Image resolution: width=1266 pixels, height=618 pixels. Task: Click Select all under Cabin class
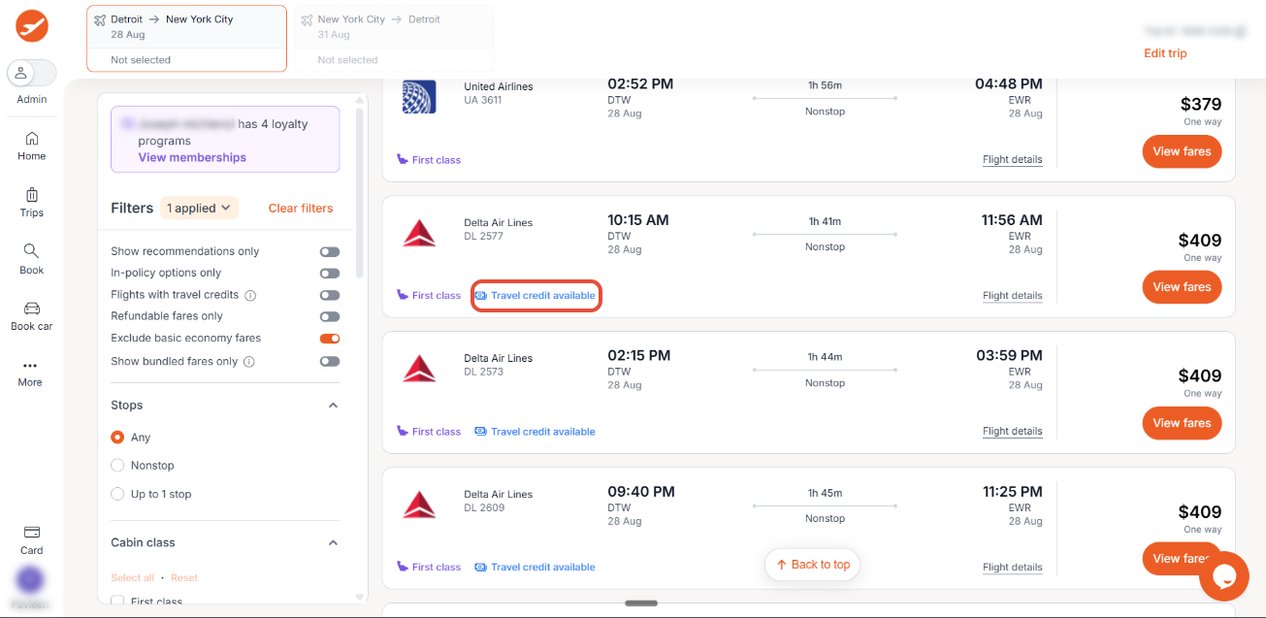tap(133, 578)
